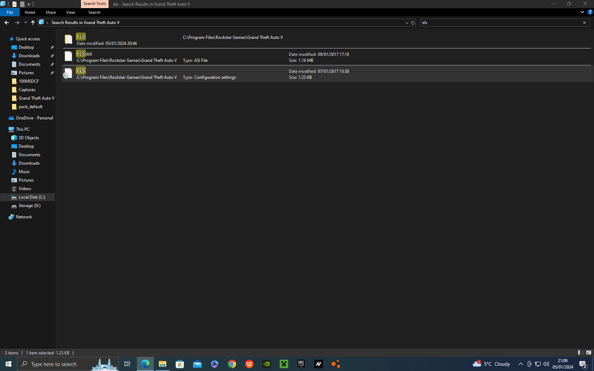Select the ELS.asi file icon
This screenshot has width=594, height=371.
pos(68,57)
